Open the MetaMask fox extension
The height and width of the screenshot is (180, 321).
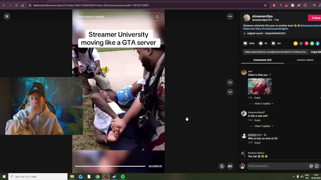(x=286, y=5)
